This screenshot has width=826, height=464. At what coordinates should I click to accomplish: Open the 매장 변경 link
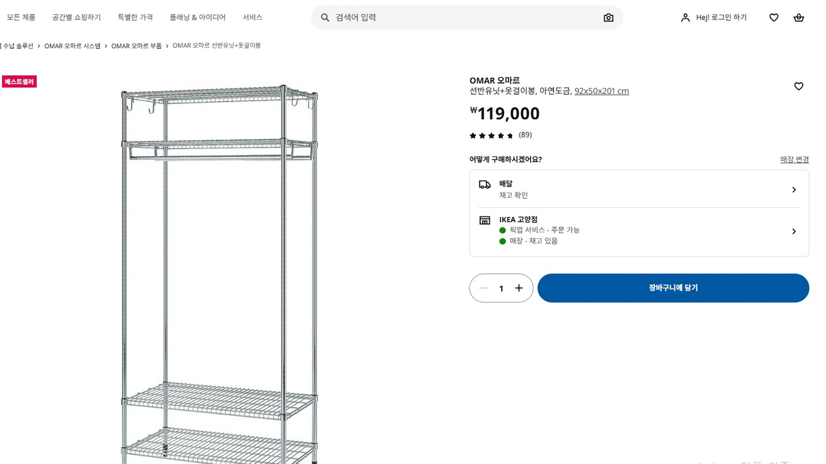pos(794,159)
